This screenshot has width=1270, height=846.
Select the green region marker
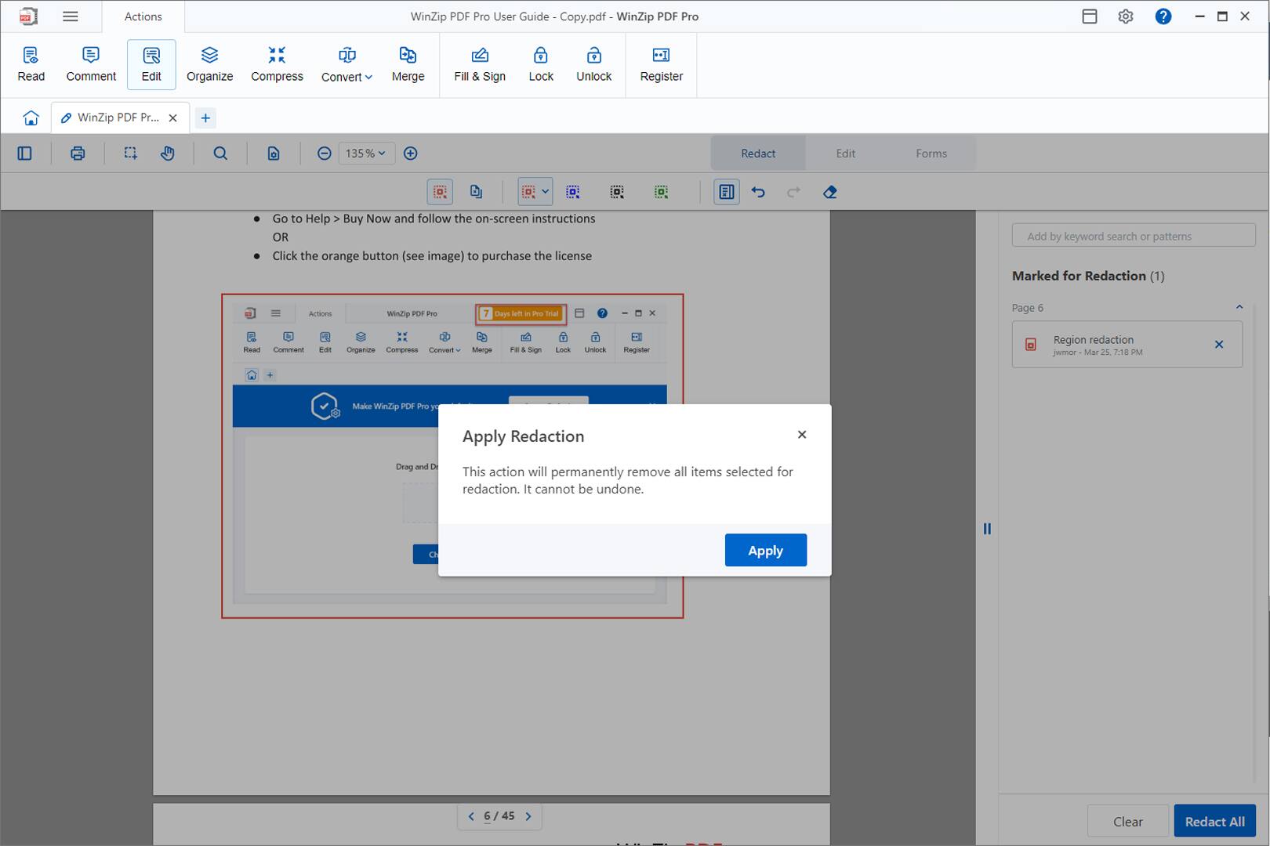[x=661, y=192]
